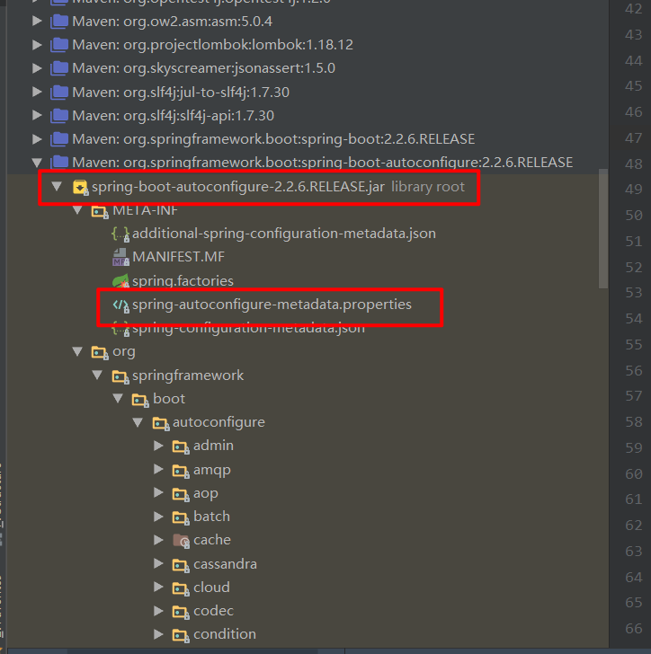This screenshot has height=654, width=651.
Task: Expand the cassandra package arrow
Action: pyautogui.click(x=158, y=563)
